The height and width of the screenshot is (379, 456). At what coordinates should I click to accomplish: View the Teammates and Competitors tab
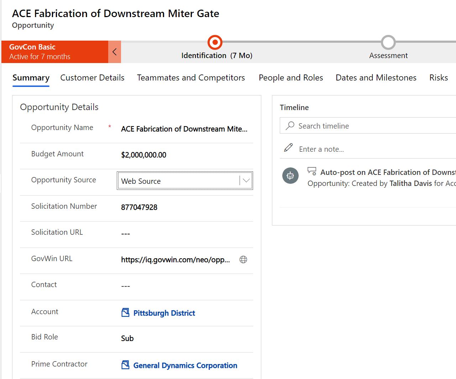(x=191, y=78)
